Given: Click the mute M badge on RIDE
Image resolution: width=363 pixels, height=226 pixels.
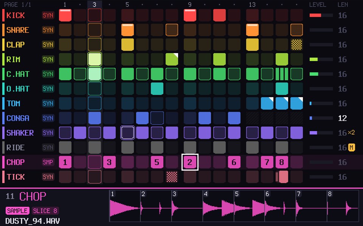Looking at the screenshot, I should click(x=351, y=147).
